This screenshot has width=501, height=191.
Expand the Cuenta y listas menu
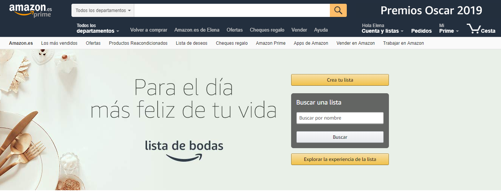pos(383,28)
